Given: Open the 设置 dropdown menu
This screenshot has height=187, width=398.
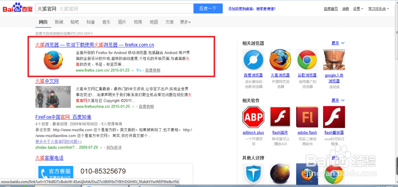Looking at the screenshot, I should 358,9.
